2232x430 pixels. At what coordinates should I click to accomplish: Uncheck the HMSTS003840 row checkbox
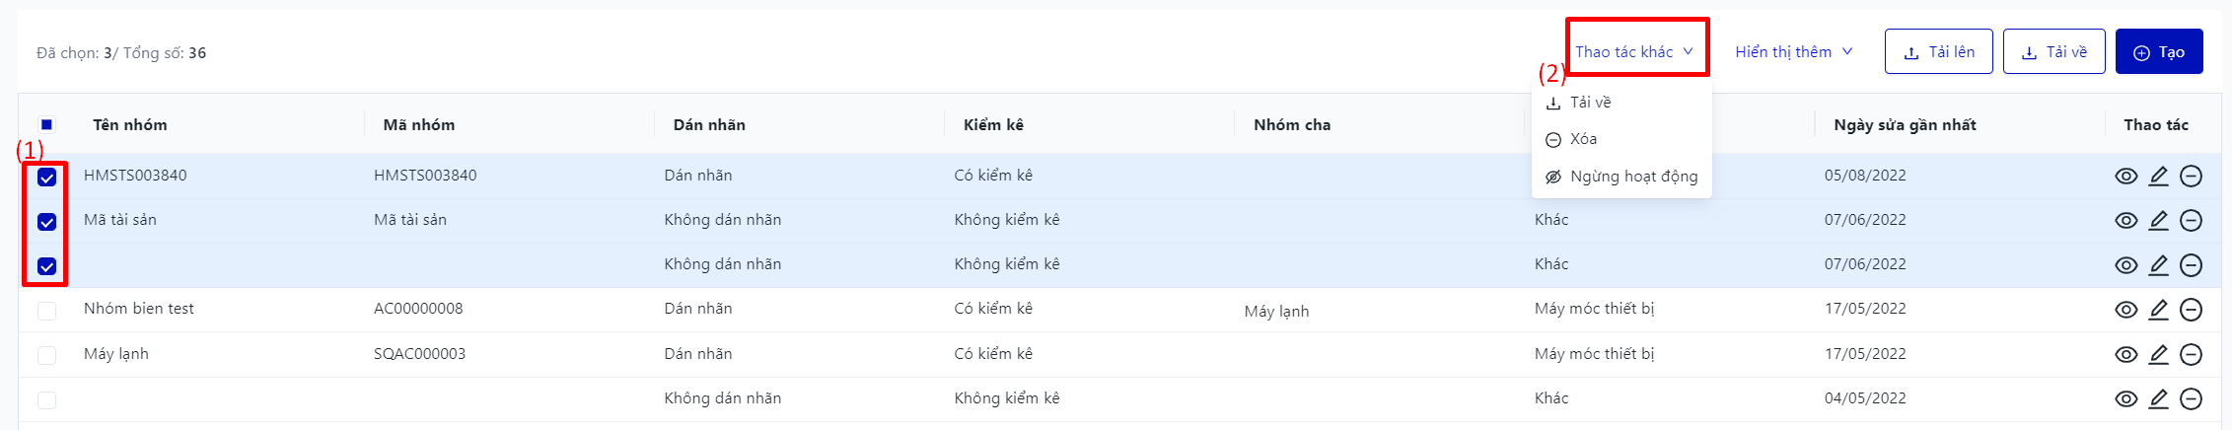pyautogui.click(x=46, y=178)
